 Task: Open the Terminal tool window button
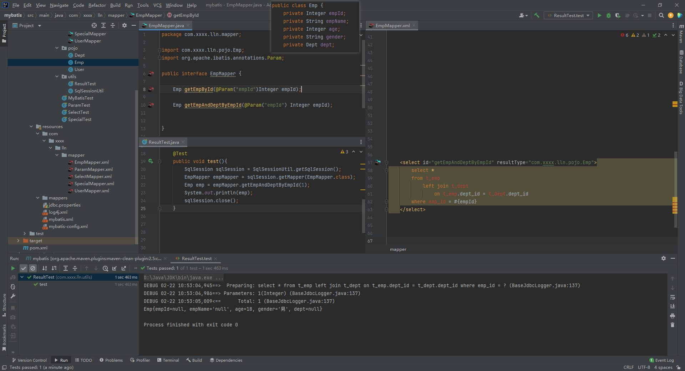(x=168, y=360)
